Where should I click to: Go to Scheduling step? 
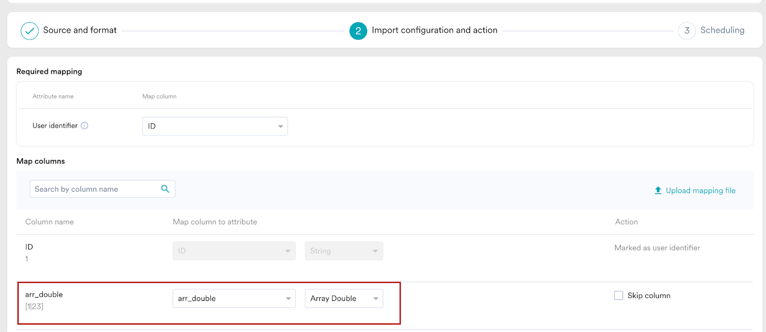coord(722,30)
